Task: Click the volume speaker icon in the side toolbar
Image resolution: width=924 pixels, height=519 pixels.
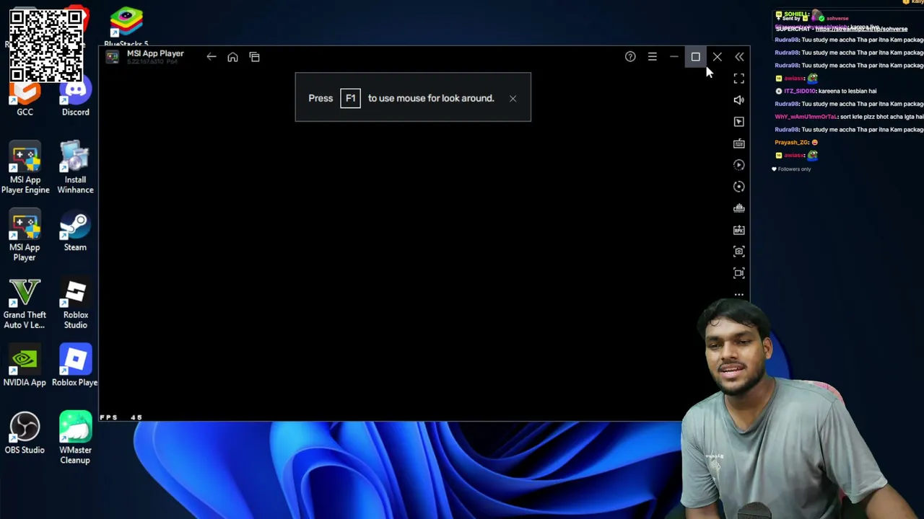Action: tap(738, 100)
